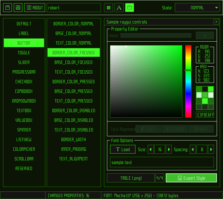Image resolution: width=223 pixels, height=199 pixels.
Task: Click the font atlas 'A' icon
Action: click(119, 8)
